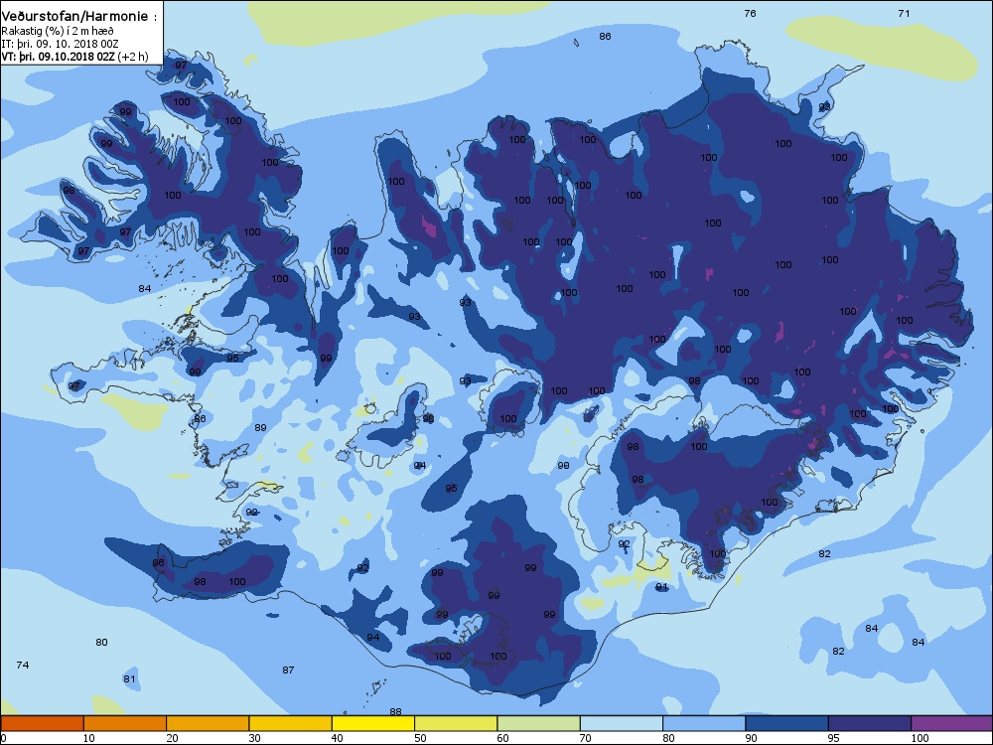
Task: Click the humidity value 76 on the map
Action: (x=750, y=13)
